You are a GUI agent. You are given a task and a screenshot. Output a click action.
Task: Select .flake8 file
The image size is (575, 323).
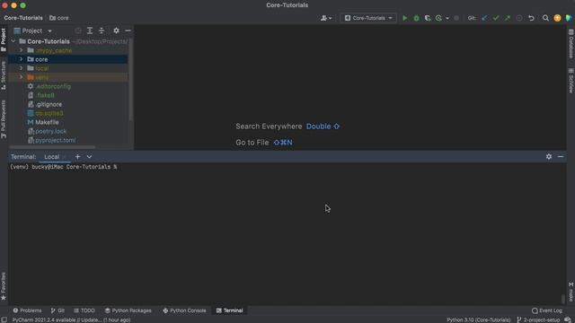pos(45,95)
